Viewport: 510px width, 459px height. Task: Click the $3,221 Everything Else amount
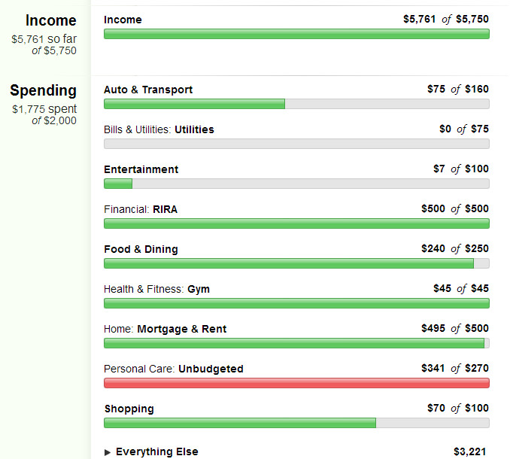(x=469, y=451)
